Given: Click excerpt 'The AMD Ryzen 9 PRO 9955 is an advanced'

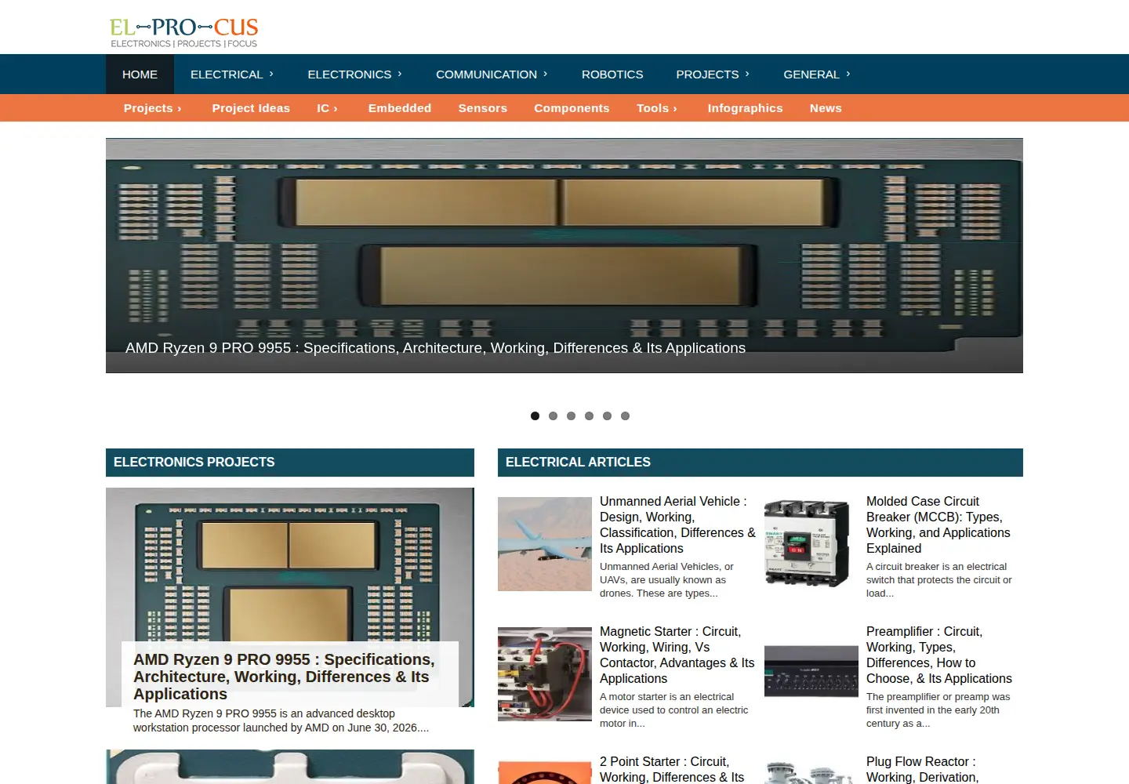Looking at the screenshot, I should point(281,720).
